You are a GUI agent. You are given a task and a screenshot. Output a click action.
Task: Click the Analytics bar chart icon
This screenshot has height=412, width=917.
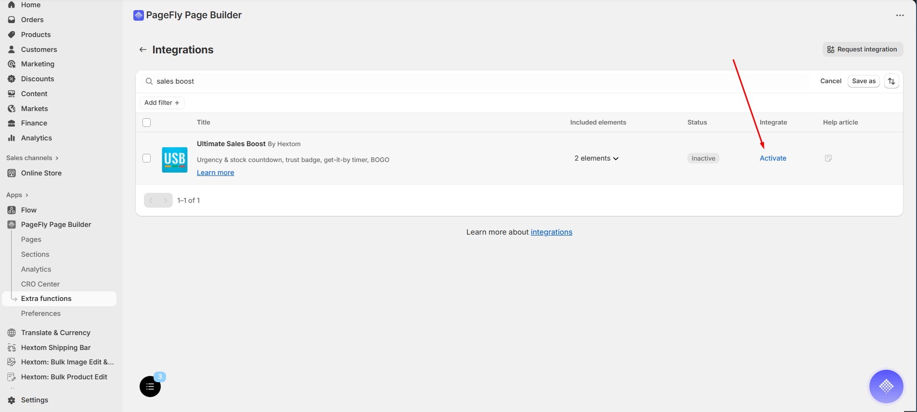tap(12, 138)
